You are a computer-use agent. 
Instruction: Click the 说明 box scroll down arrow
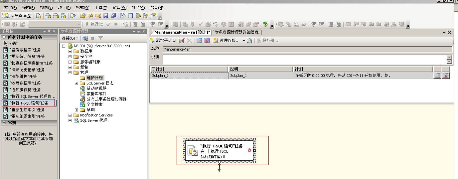tap(449, 62)
